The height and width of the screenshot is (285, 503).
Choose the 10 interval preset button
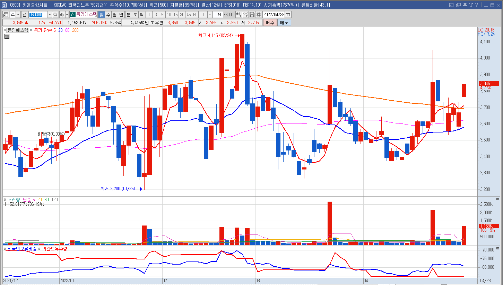(169, 15)
